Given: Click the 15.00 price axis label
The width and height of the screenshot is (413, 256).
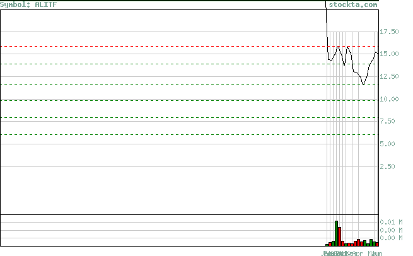Looking at the screenshot, I should click(389, 54).
